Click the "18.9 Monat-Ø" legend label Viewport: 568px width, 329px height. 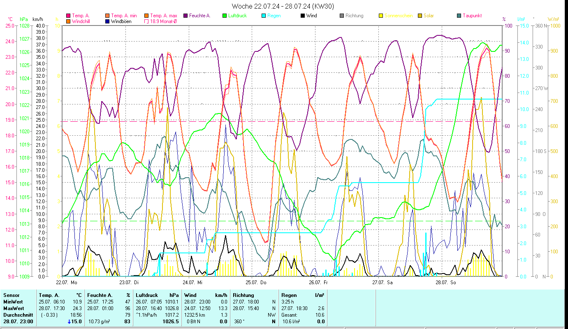pyautogui.click(x=163, y=21)
